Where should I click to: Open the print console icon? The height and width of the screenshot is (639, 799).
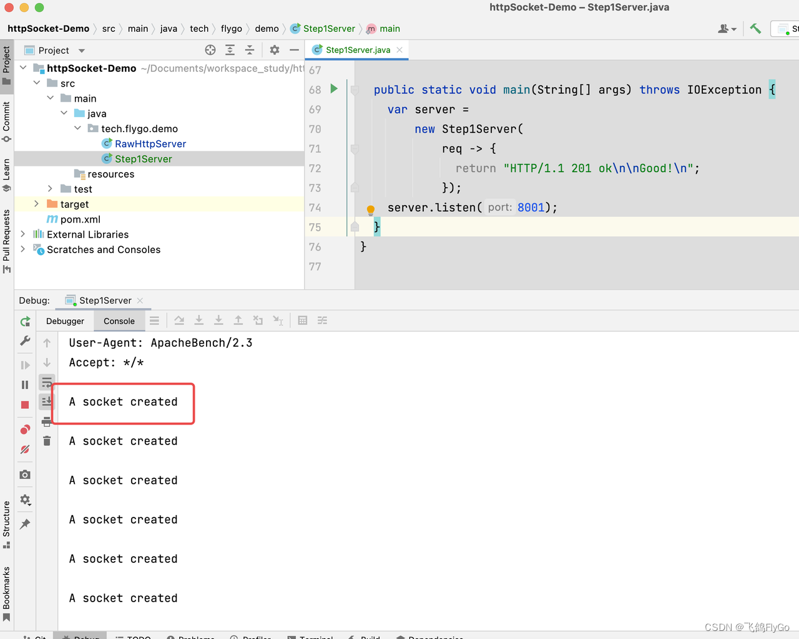47,421
